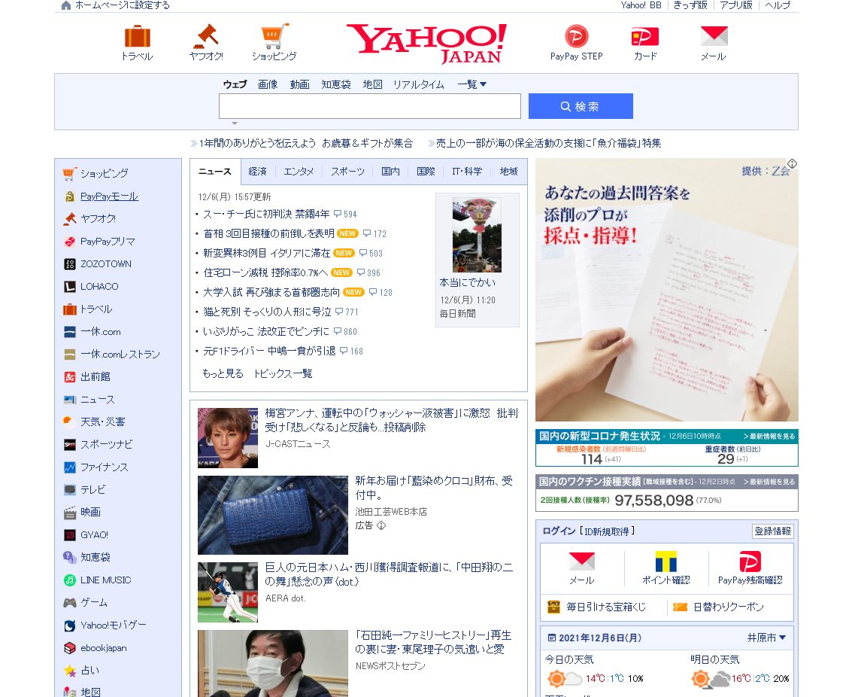This screenshot has height=697, width=855.
Task: Open ZOZOTOWN icon in sidebar
Action: (70, 264)
